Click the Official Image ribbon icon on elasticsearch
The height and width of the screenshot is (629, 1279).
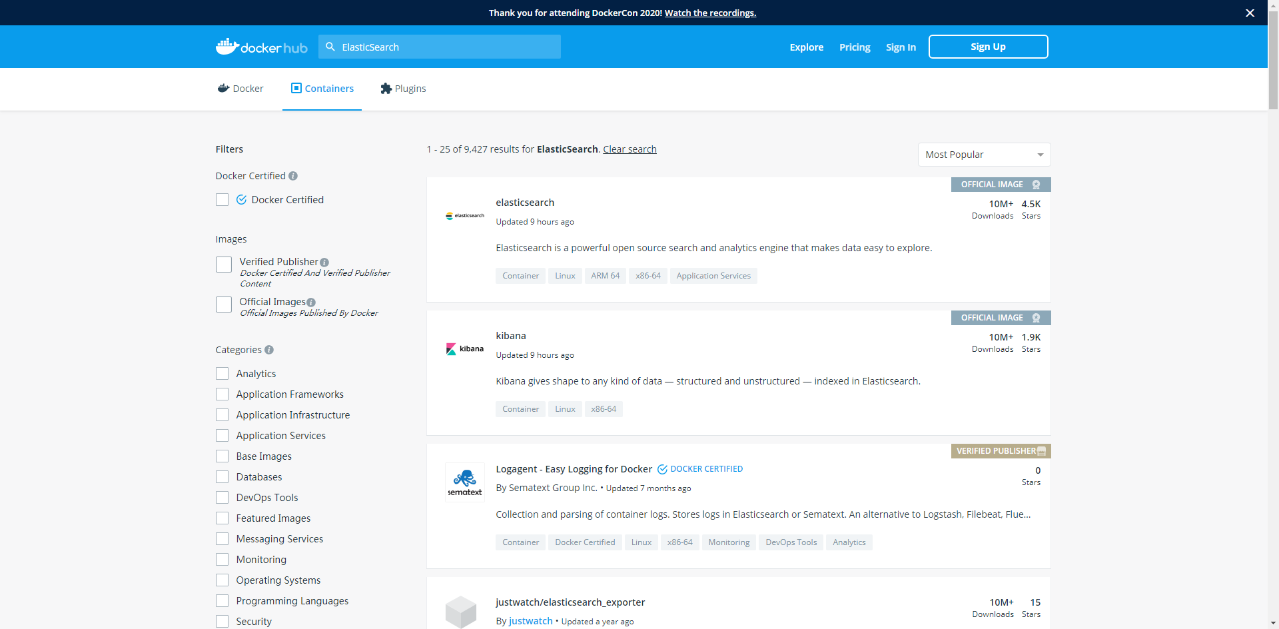pyautogui.click(x=1036, y=185)
